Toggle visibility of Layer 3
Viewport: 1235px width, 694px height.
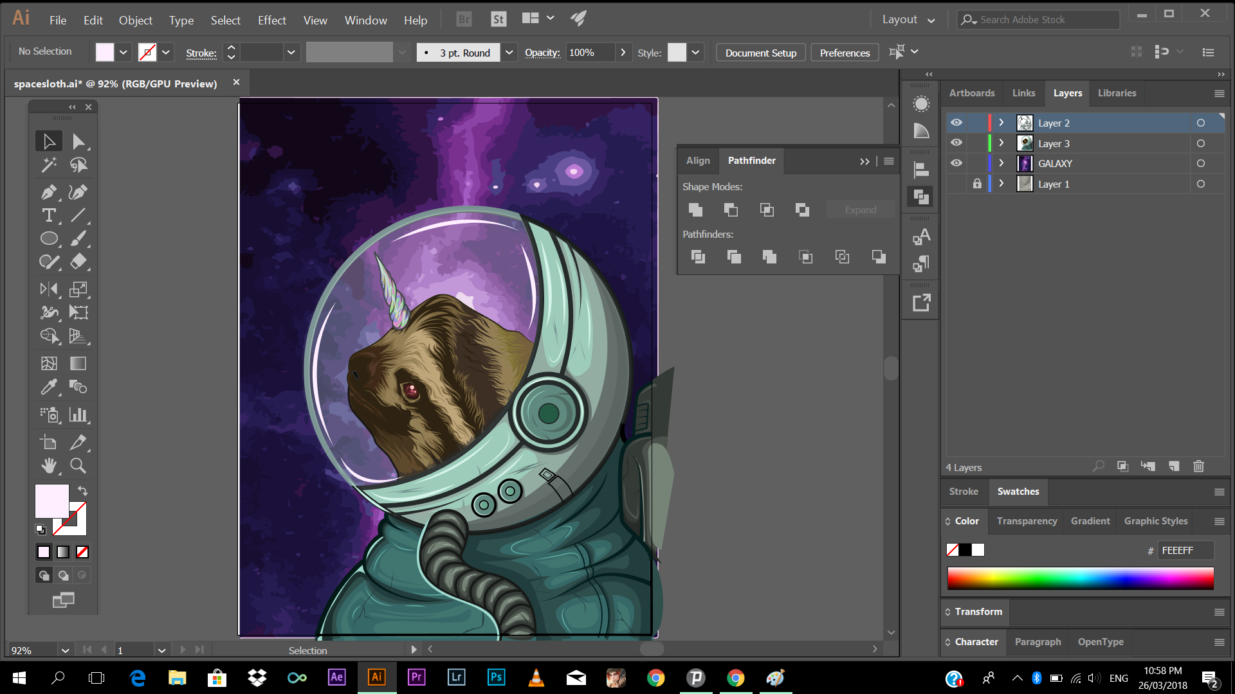[x=956, y=143]
